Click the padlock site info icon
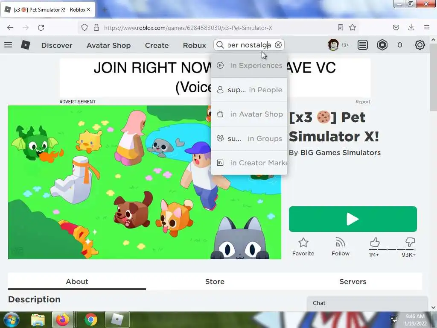 [96, 28]
